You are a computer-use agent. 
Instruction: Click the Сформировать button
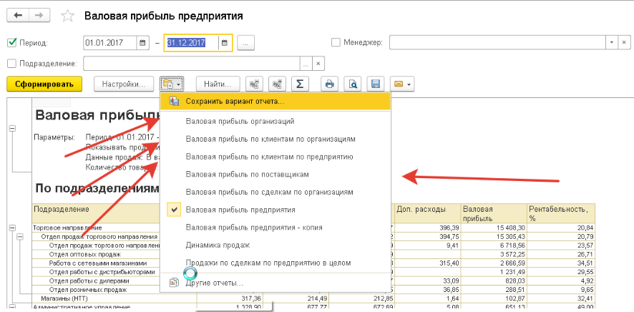pos(44,84)
